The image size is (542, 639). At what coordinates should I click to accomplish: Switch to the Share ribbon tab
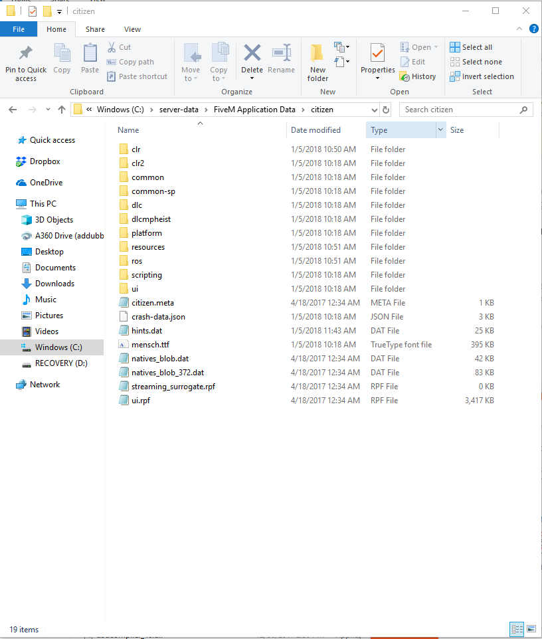pos(96,29)
